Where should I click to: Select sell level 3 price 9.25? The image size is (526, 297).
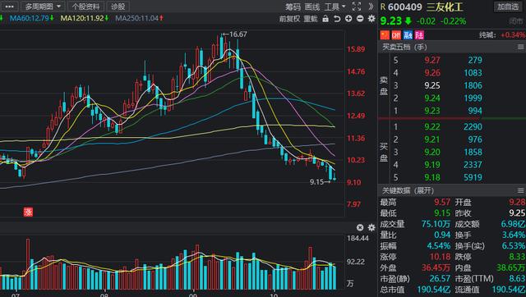[x=432, y=85]
